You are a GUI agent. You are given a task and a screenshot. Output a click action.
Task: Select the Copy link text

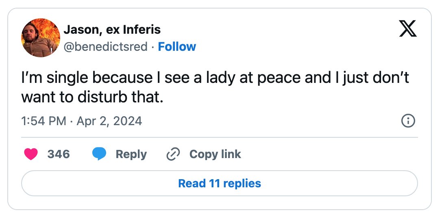215,154
